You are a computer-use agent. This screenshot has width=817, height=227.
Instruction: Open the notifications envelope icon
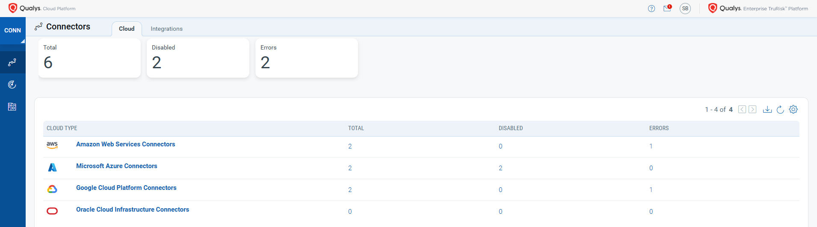click(x=667, y=9)
